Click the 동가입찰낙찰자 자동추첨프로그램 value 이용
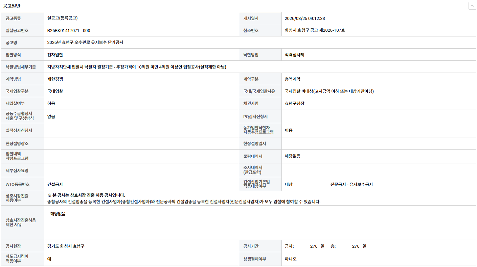The image size is (477, 267). click(x=289, y=130)
